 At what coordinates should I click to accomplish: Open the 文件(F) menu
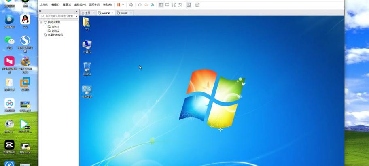pos(44,5)
